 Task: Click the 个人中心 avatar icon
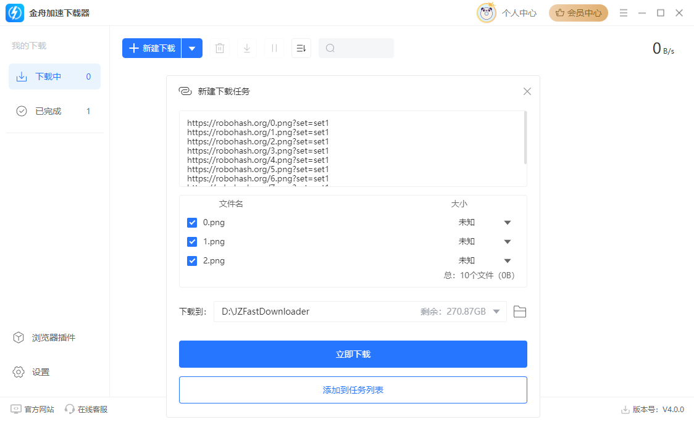point(486,12)
